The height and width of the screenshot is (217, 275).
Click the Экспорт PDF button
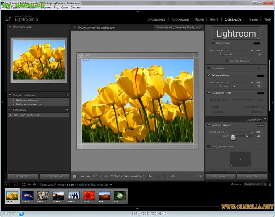pyautogui.click(x=23, y=176)
